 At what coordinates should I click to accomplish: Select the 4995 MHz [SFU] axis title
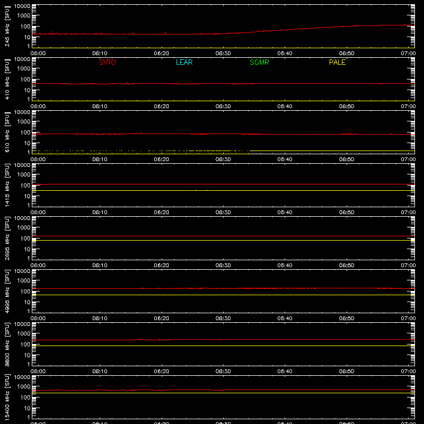pos(7,291)
